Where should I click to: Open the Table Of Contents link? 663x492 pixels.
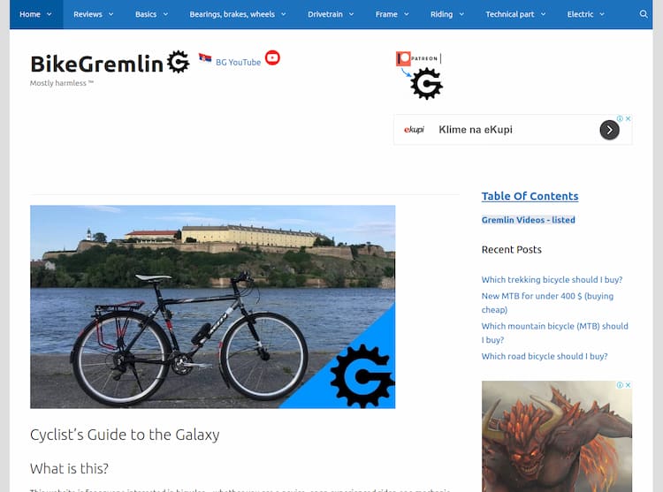pyautogui.click(x=530, y=196)
